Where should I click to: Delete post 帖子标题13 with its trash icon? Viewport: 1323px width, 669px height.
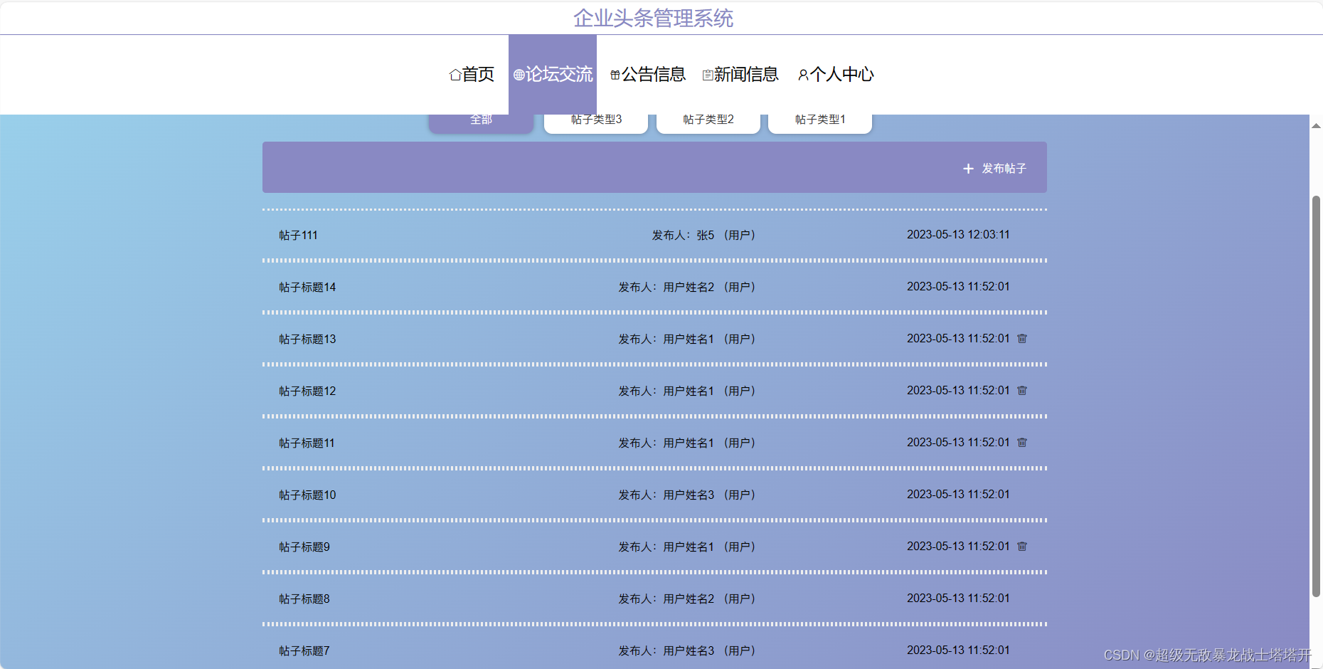1022,339
